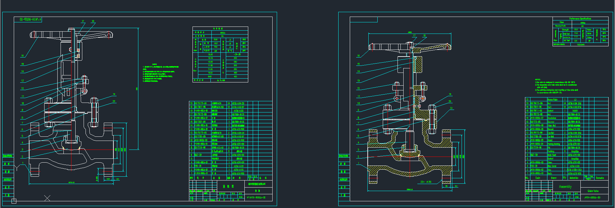
Task: Click the flange bolt assembly on left valve
Action: 94,112
